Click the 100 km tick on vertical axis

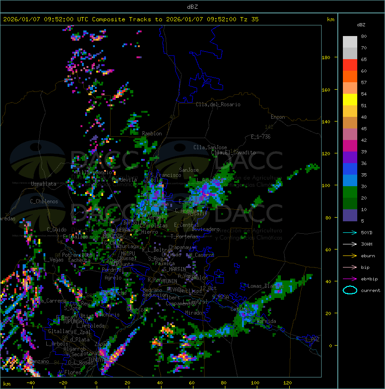[326, 186]
